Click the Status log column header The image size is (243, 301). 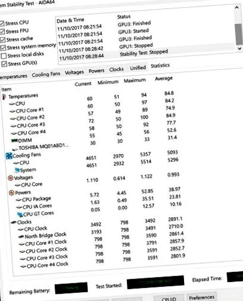[124, 17]
